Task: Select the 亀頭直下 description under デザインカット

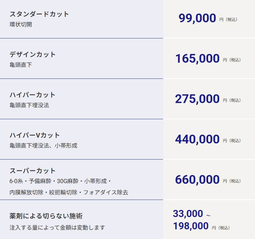Action: point(21,65)
